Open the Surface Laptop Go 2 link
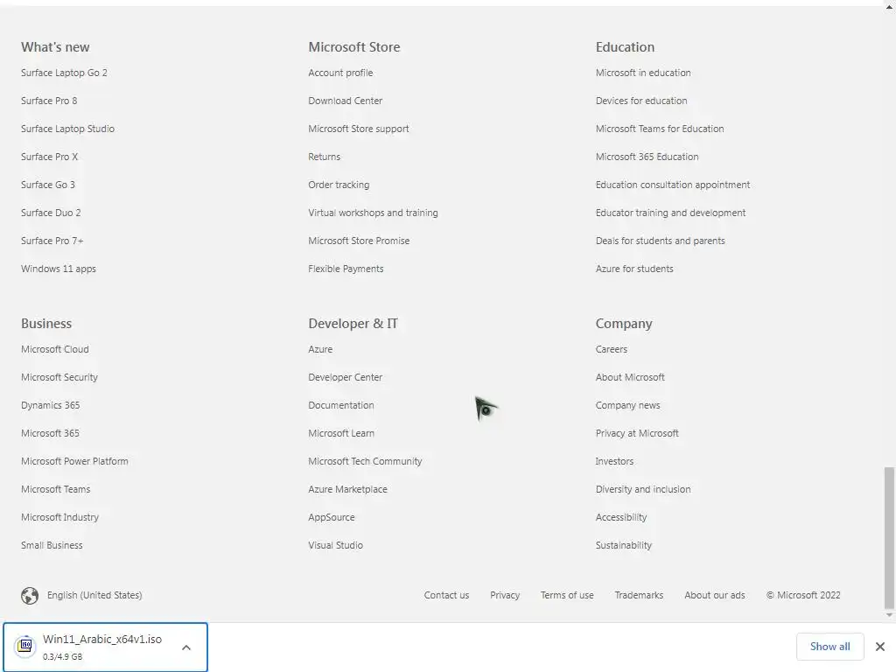This screenshot has width=896, height=672. click(x=64, y=73)
